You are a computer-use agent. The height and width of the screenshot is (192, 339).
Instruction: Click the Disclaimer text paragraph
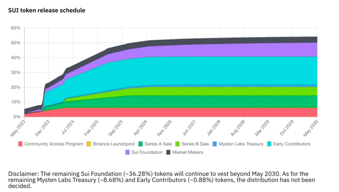162,180
